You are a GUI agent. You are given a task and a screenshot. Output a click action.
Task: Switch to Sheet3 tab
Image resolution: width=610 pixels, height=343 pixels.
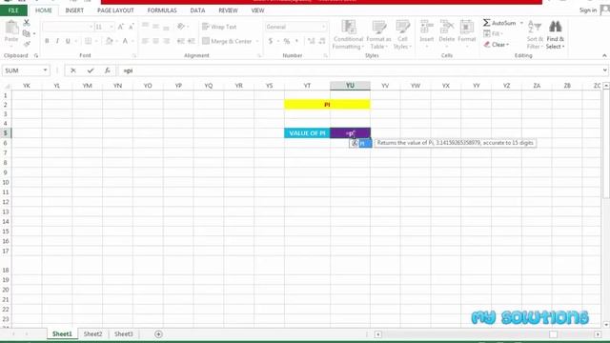coord(123,334)
